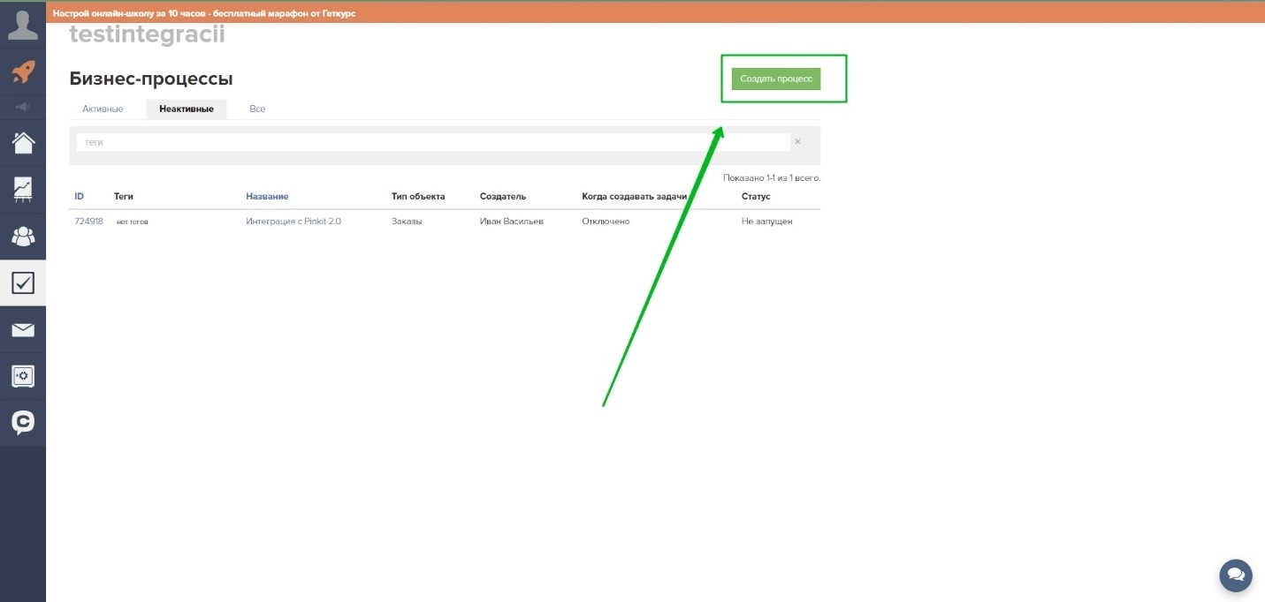This screenshot has height=602, width=1265.
Task: Open the safe (sales) icon in sidebar
Action: click(x=23, y=377)
